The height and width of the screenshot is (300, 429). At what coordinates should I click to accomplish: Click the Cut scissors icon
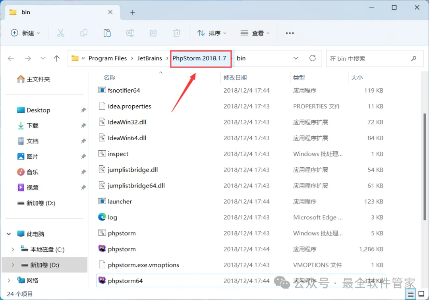(x=61, y=33)
